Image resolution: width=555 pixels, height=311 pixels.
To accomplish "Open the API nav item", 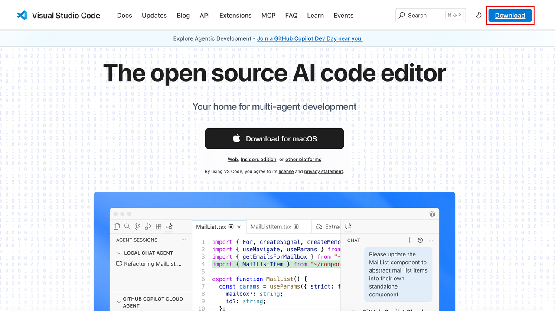I will 205,15.
